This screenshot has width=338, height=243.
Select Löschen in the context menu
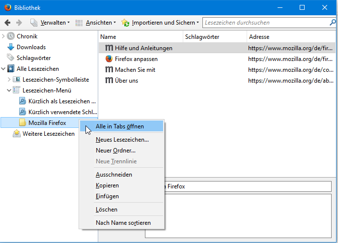click(x=106, y=210)
